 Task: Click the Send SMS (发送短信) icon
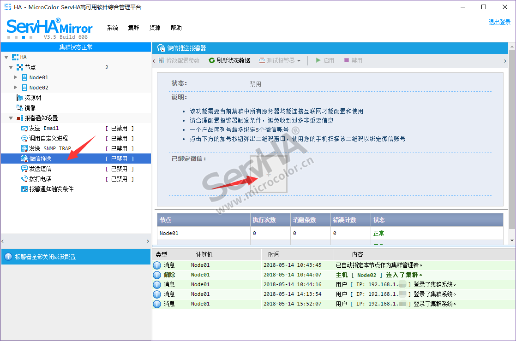click(24, 169)
